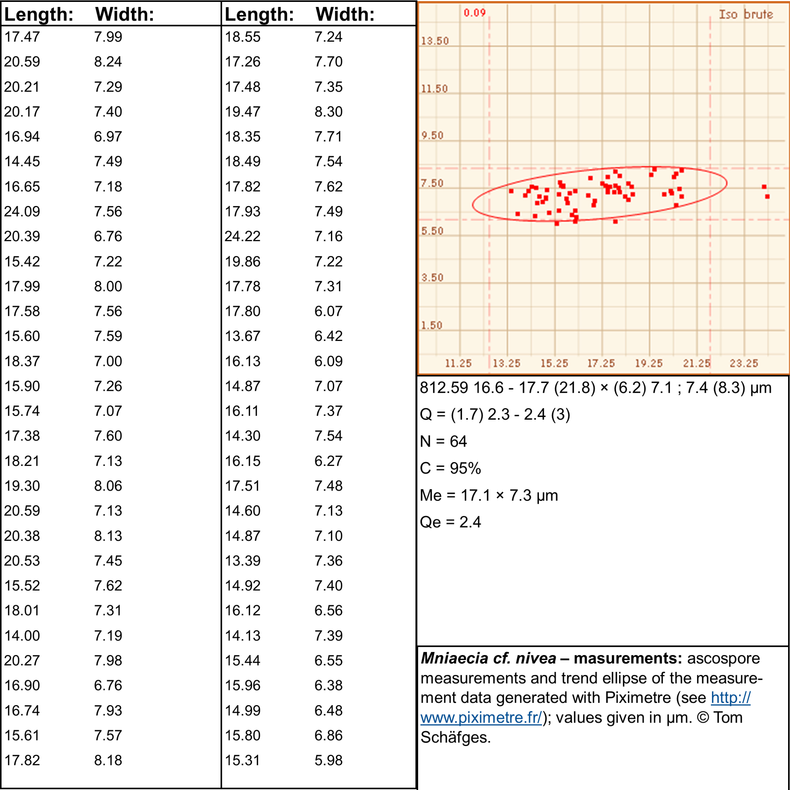This screenshot has height=790, width=790.
Task: Click the 'Qe = 2.4' line
Action: pyautogui.click(x=450, y=522)
